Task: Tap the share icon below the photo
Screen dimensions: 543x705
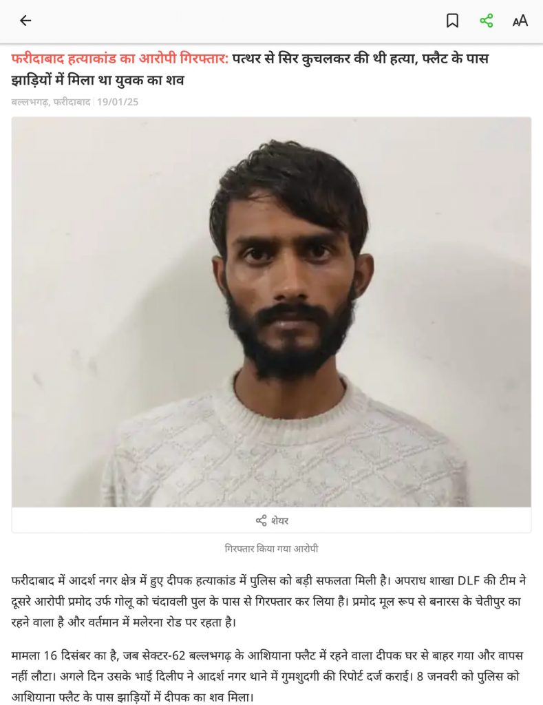Action: [261, 520]
